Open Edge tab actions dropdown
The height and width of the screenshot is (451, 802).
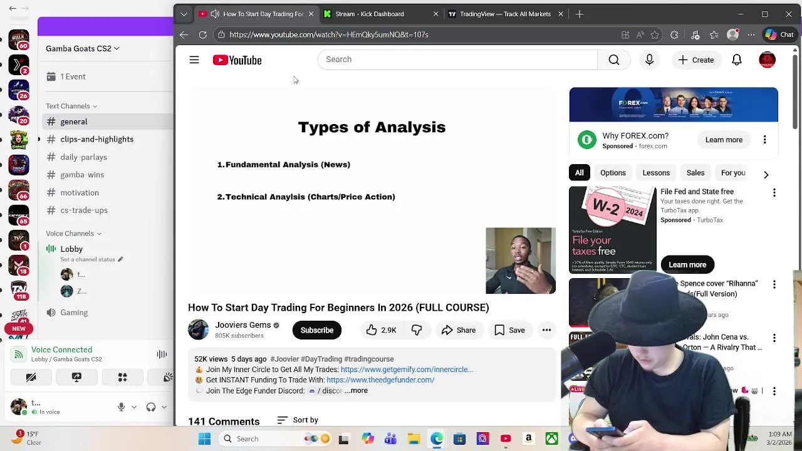184,14
